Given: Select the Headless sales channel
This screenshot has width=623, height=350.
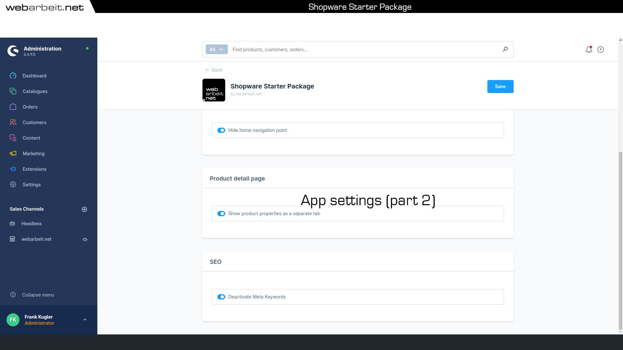Looking at the screenshot, I should [x=31, y=224].
